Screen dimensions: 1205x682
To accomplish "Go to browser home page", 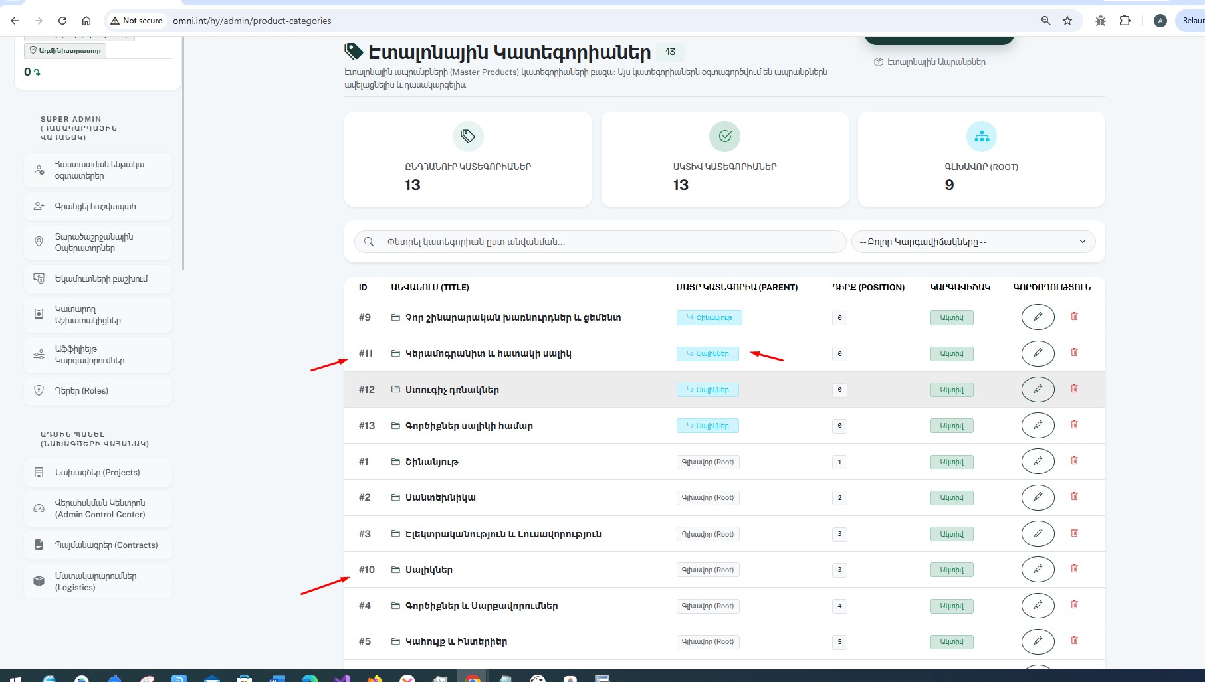I will tap(86, 21).
